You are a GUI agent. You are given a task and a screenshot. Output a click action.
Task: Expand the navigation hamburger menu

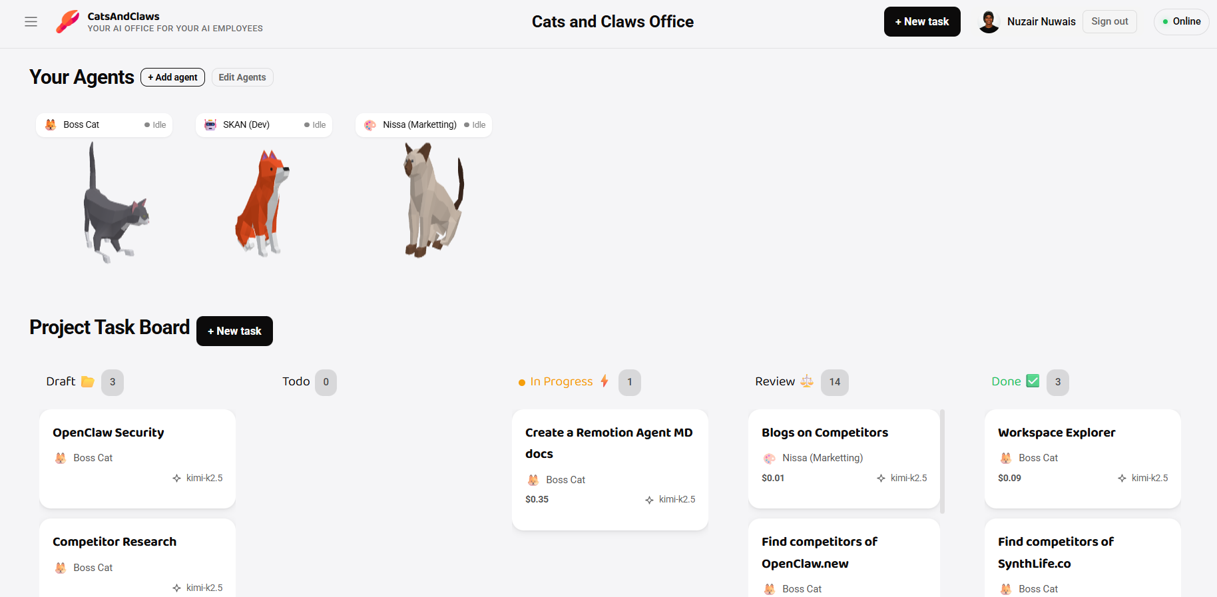pyautogui.click(x=31, y=21)
